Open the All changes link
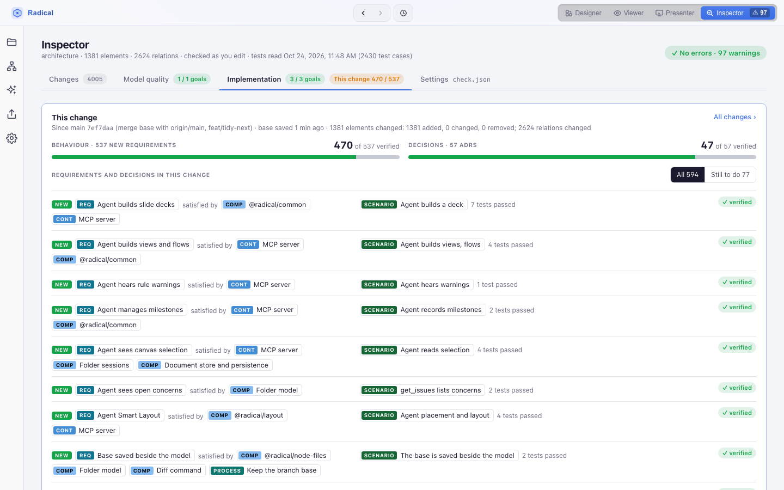Viewport: 784px width, 490px height. tap(734, 117)
